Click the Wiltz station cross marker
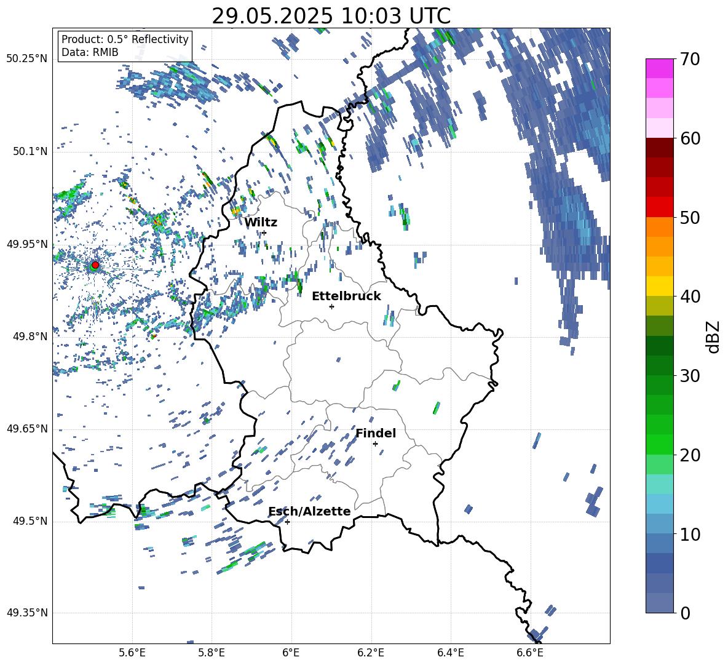The image size is (728, 665). coord(264,233)
